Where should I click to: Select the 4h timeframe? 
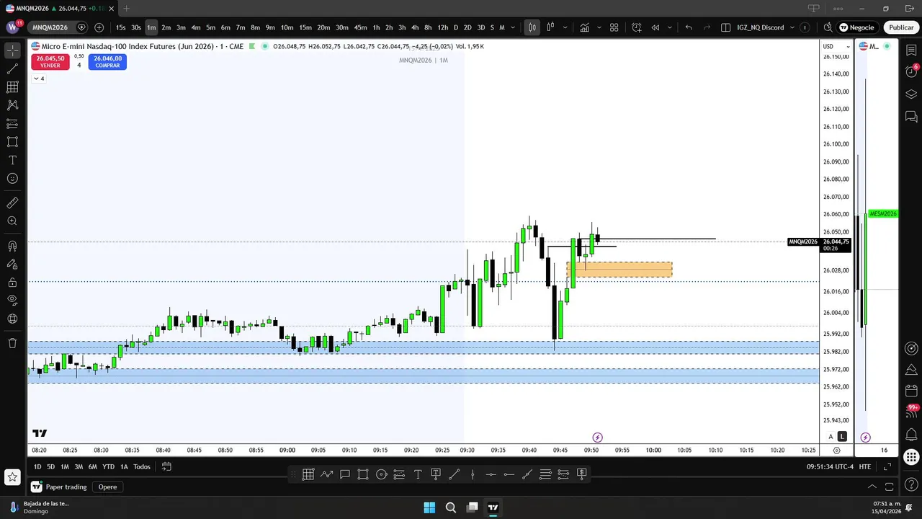[x=415, y=27]
